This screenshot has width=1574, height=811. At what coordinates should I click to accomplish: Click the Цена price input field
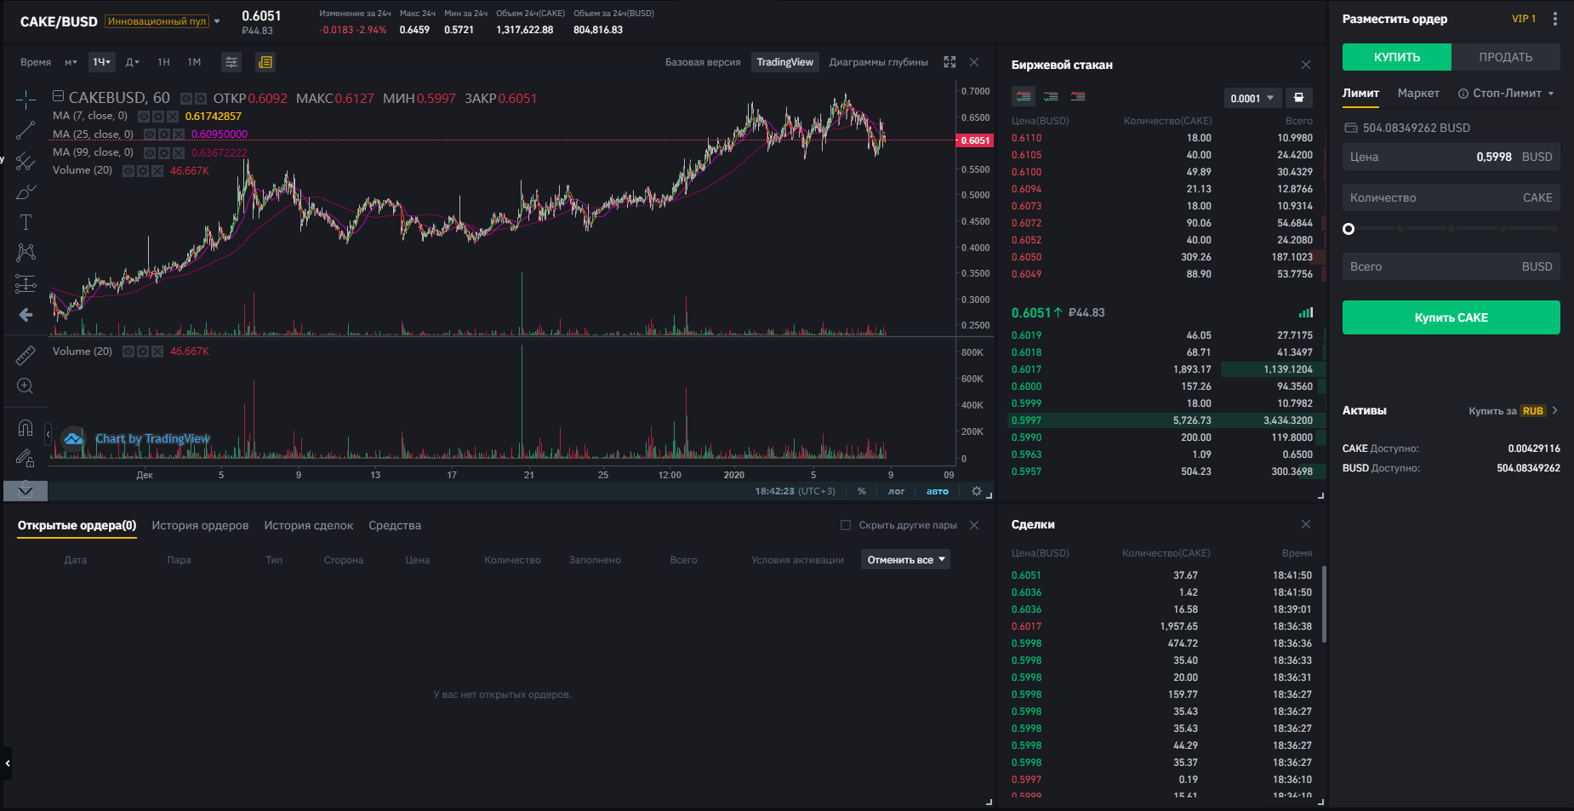1451,157
